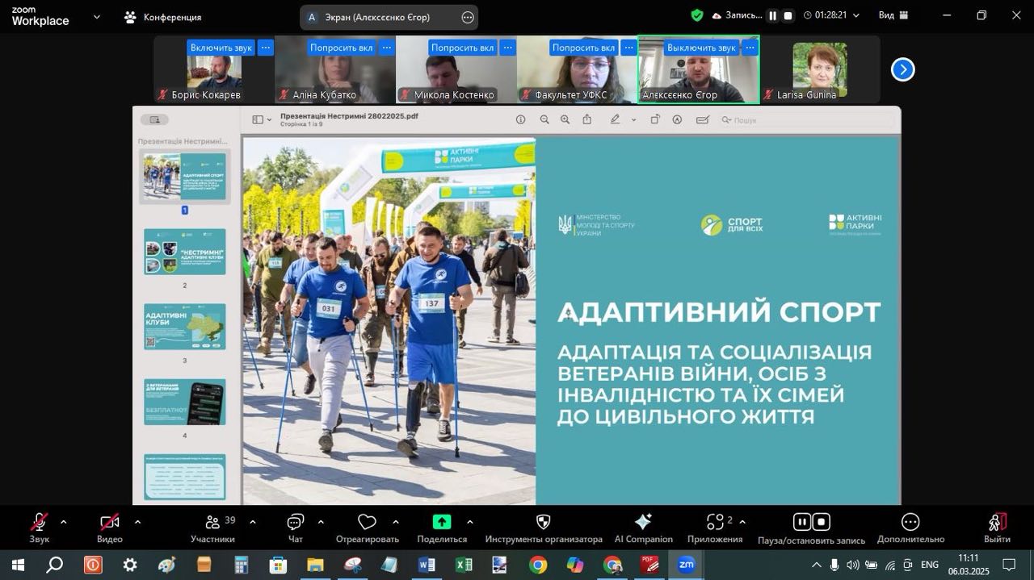Viewport: 1034px width, 580px height.
Task: Ask Аліна Кубатко to turn on audio
Action: (x=341, y=48)
